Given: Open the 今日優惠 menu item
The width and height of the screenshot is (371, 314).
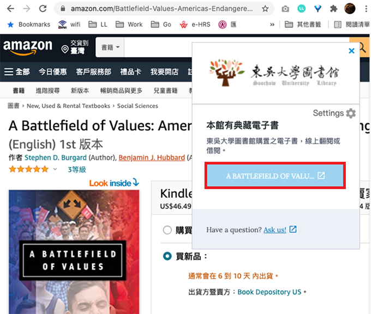Looking at the screenshot, I should pos(53,72).
